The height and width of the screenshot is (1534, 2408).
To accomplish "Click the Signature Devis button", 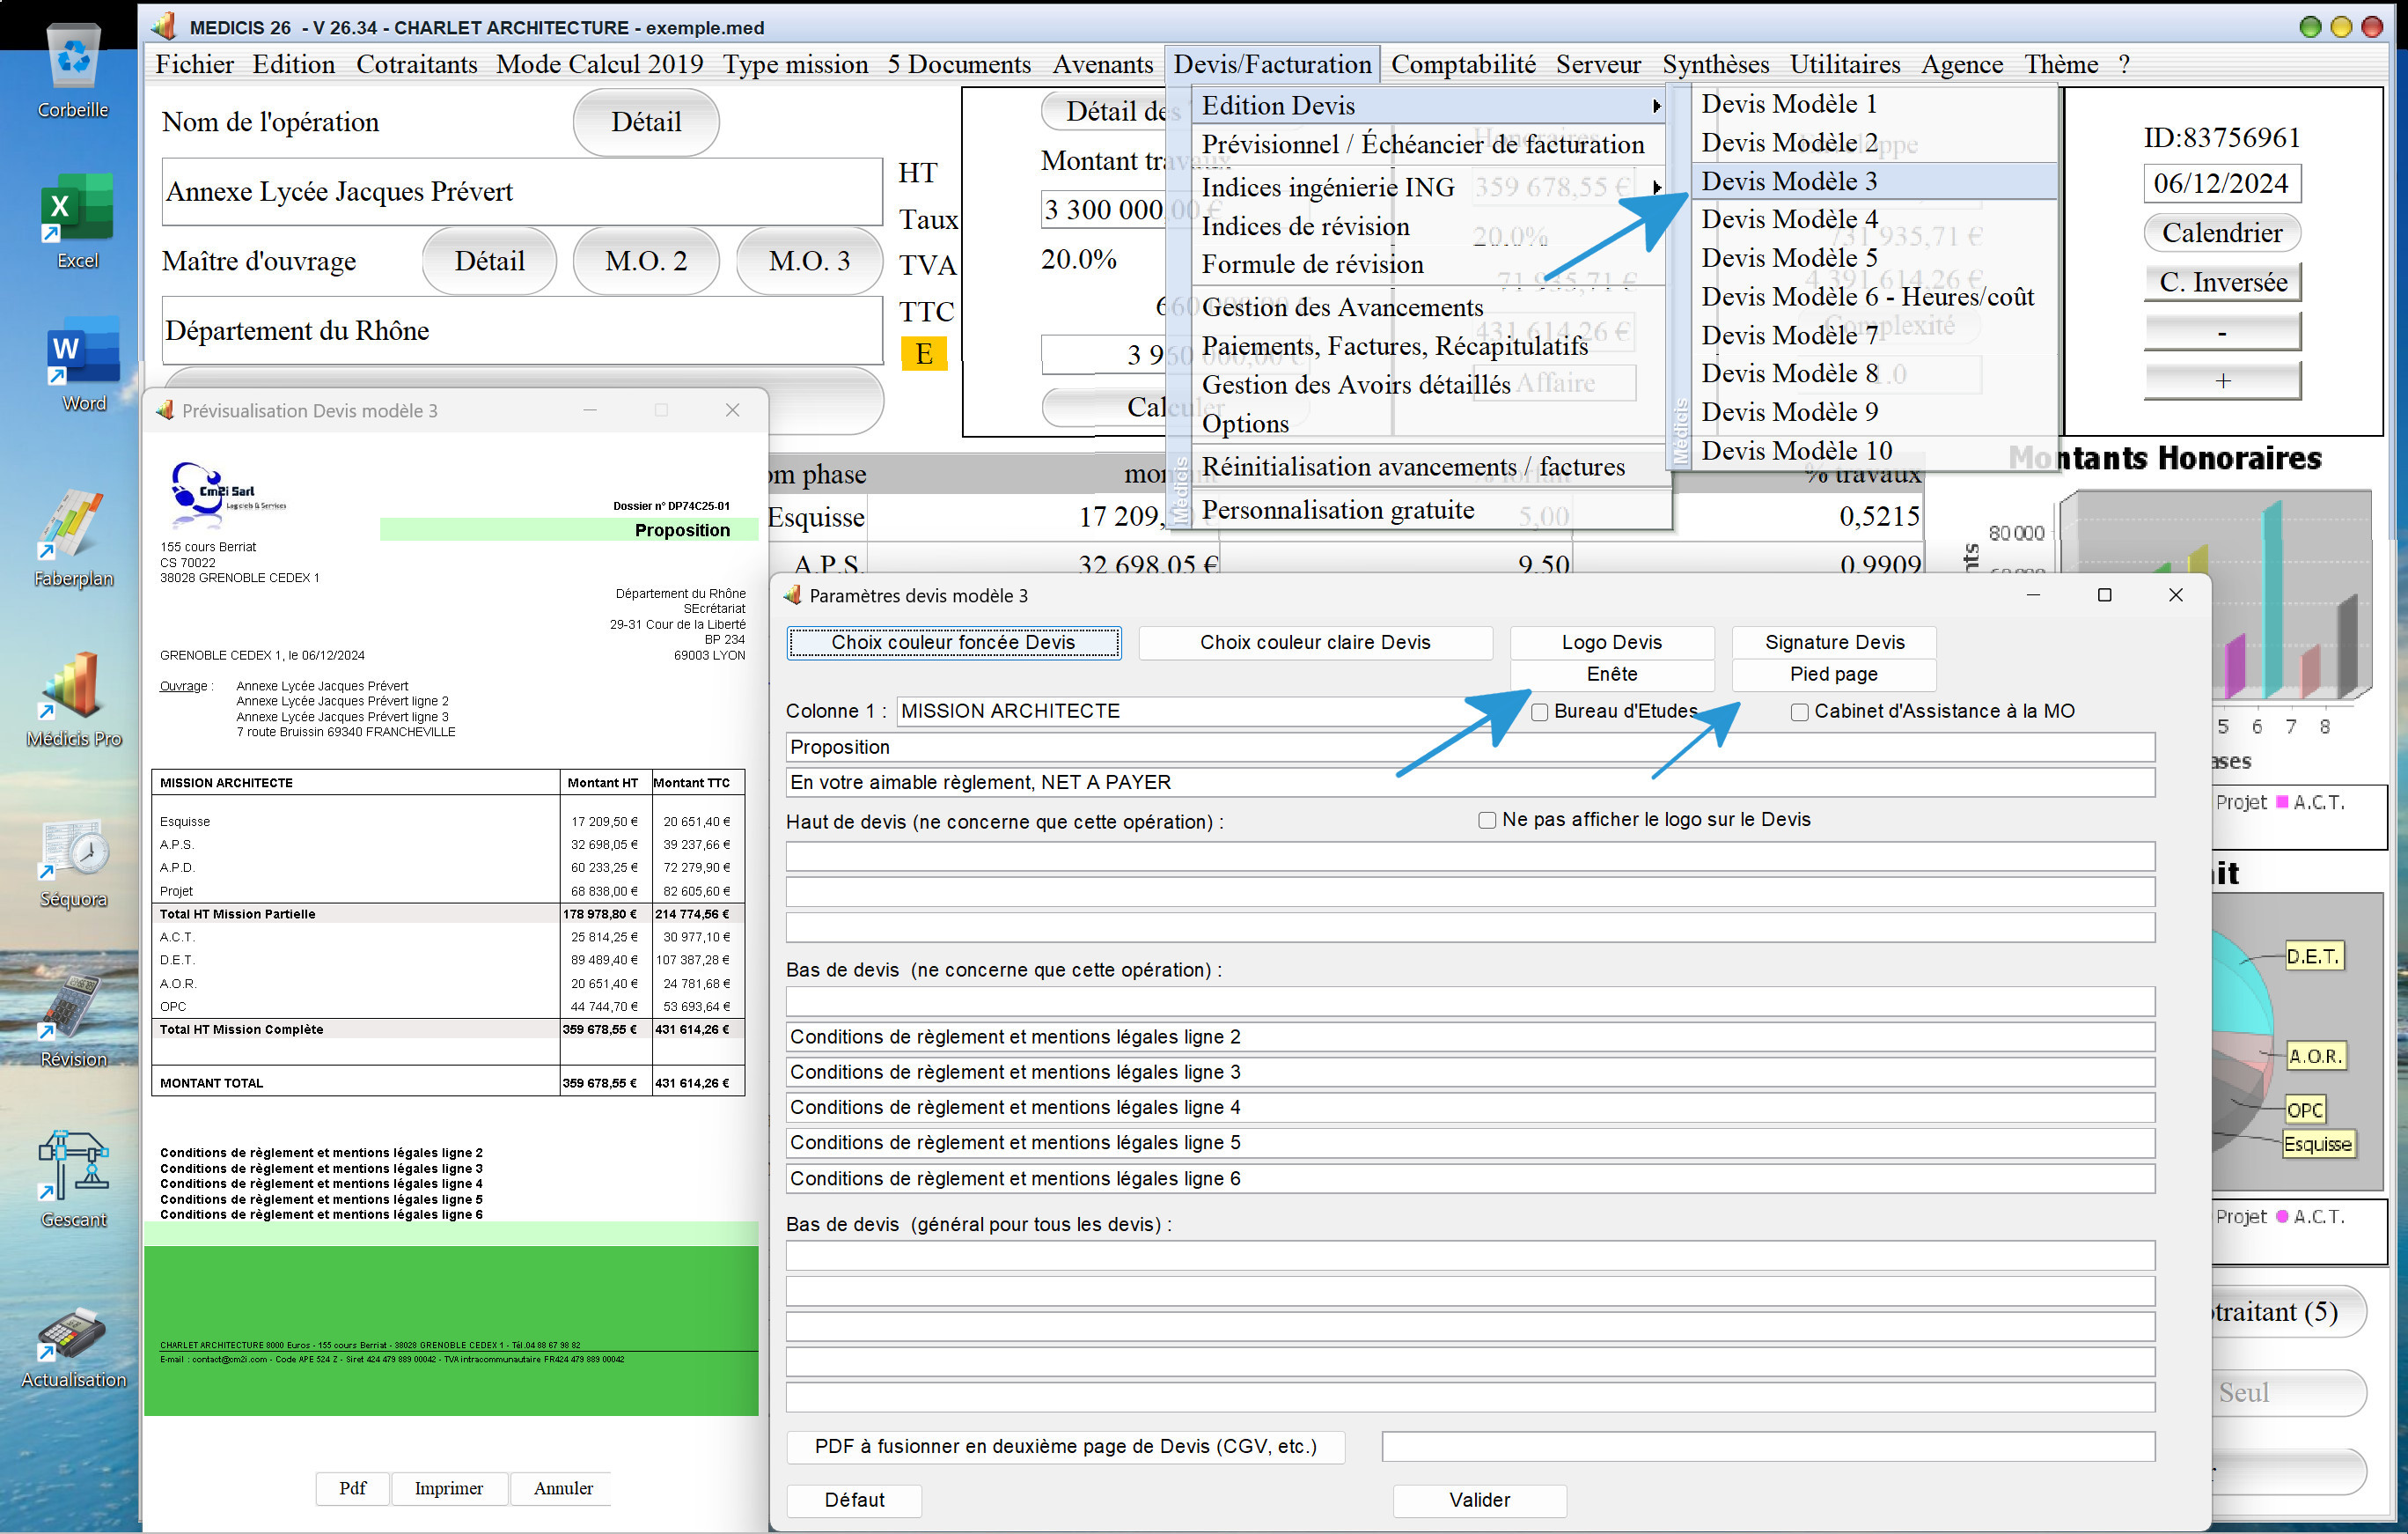I will 1834,643.
